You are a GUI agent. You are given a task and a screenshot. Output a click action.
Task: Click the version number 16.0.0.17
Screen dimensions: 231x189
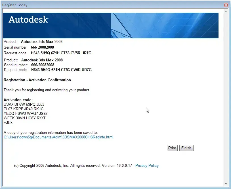click(x=124, y=165)
